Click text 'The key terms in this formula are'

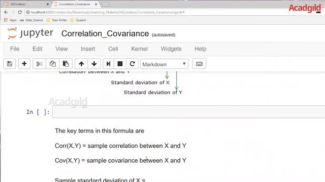coord(100,131)
